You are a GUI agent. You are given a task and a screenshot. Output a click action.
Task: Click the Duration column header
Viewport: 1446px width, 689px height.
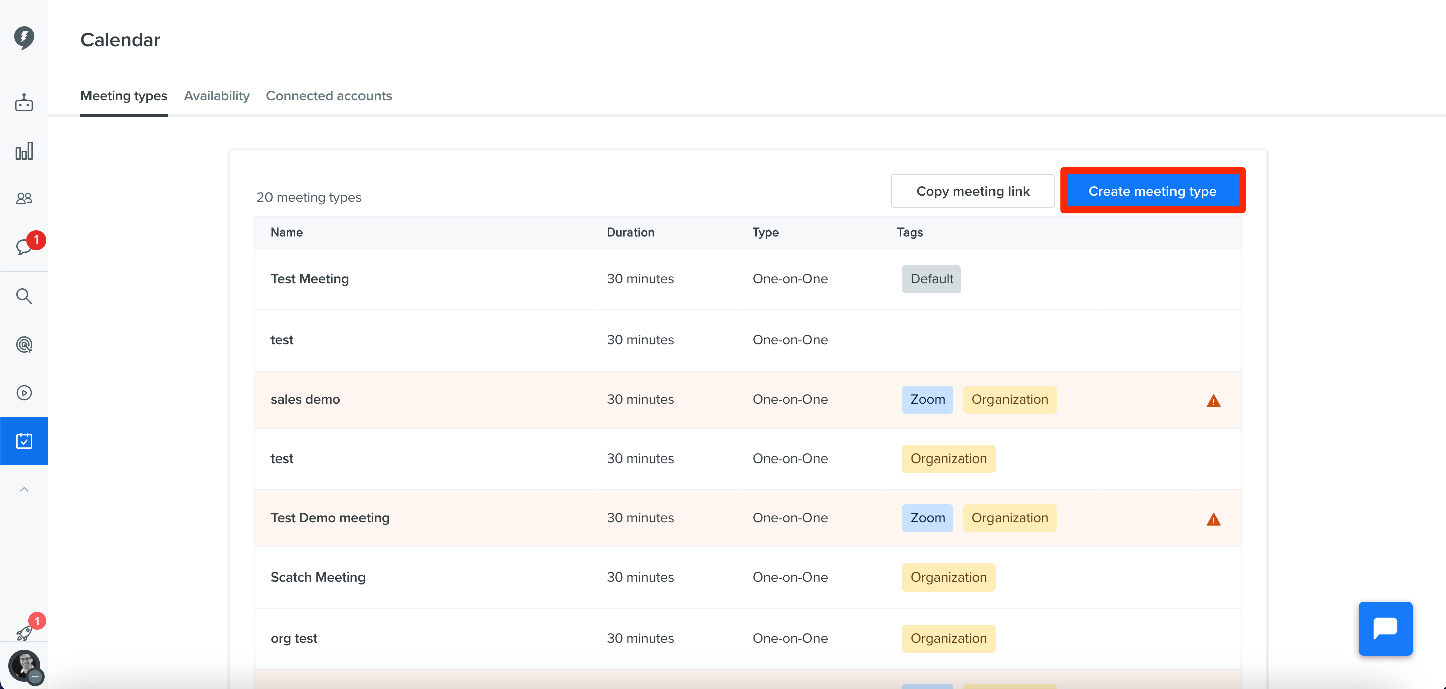pos(630,232)
